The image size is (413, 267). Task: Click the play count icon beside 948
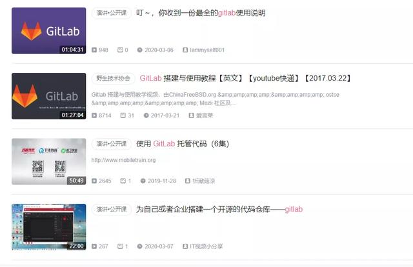tap(94, 50)
